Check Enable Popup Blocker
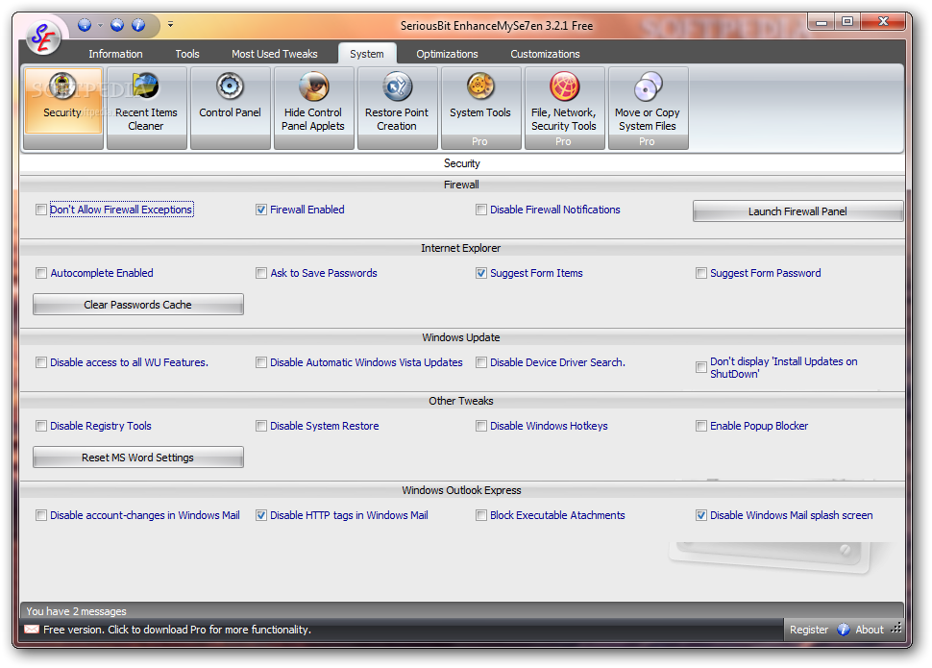 coord(701,426)
